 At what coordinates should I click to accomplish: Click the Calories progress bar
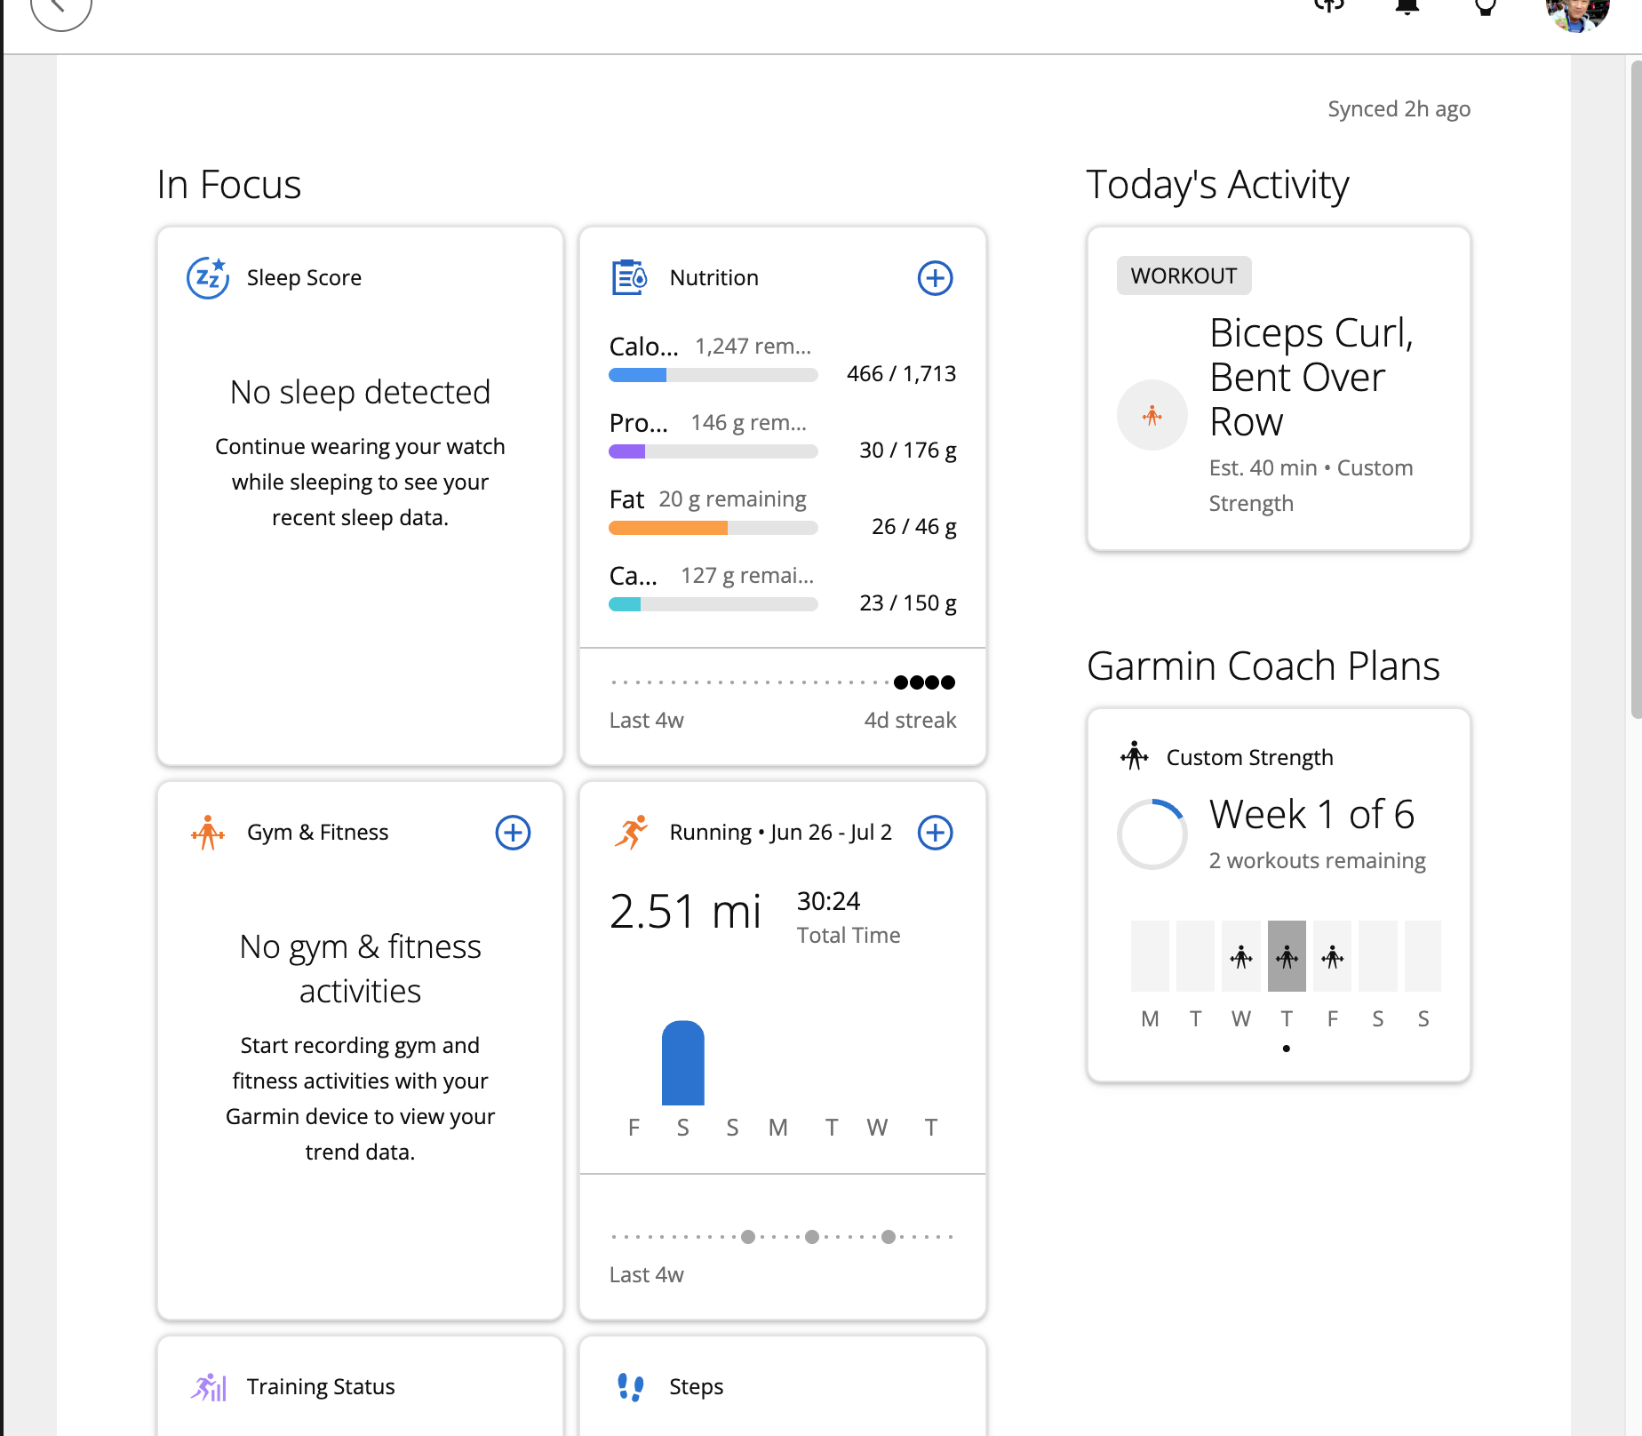pyautogui.click(x=713, y=375)
